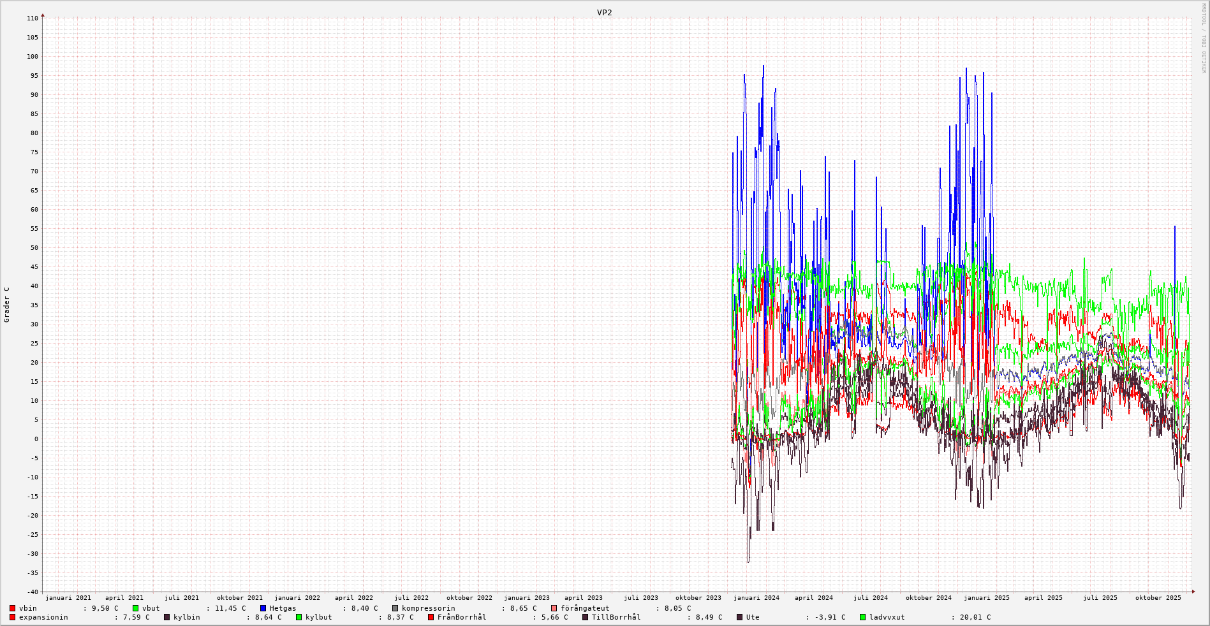Select the pink förångateut legend swatch
This screenshot has width=1210, height=626.
(554, 608)
